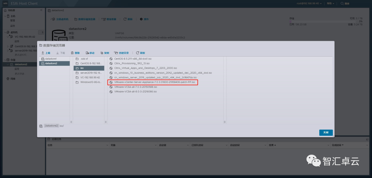Select datastore2 in the browser's datastore list
Image resolution: width=372 pixels, height=178 pixels.
[54, 63]
